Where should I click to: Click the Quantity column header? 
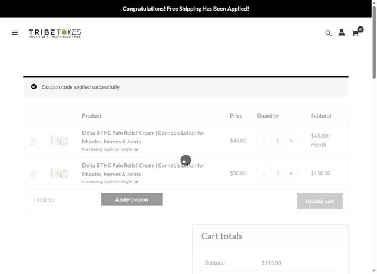tap(267, 116)
